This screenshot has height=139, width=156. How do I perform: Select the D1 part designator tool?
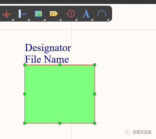click(54, 14)
